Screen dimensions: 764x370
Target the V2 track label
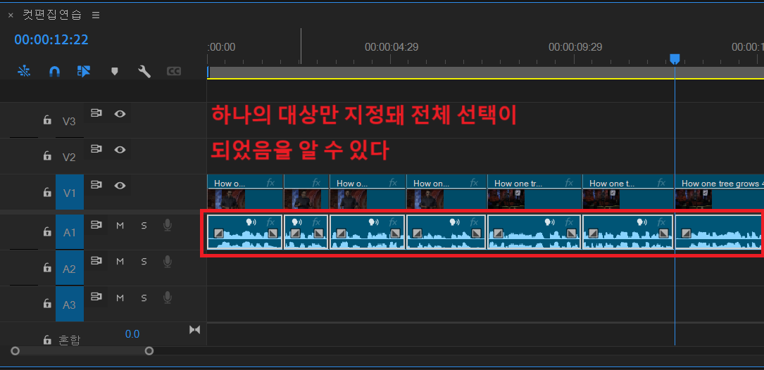click(x=69, y=158)
